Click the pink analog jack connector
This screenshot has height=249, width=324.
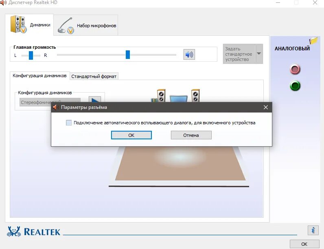coord(295,69)
